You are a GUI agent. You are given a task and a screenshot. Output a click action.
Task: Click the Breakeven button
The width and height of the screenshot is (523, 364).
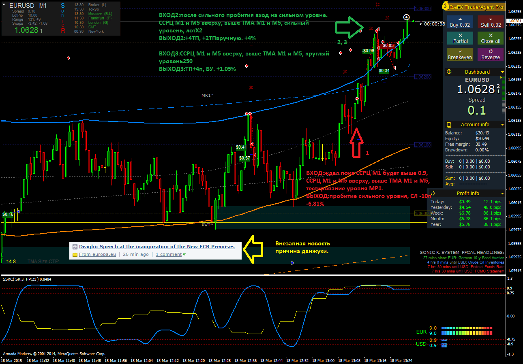tap(460, 54)
